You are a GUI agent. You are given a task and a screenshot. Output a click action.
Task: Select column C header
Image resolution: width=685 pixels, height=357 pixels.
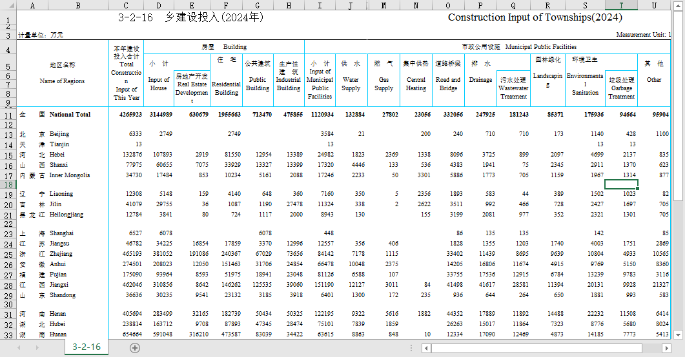coord(126,5)
